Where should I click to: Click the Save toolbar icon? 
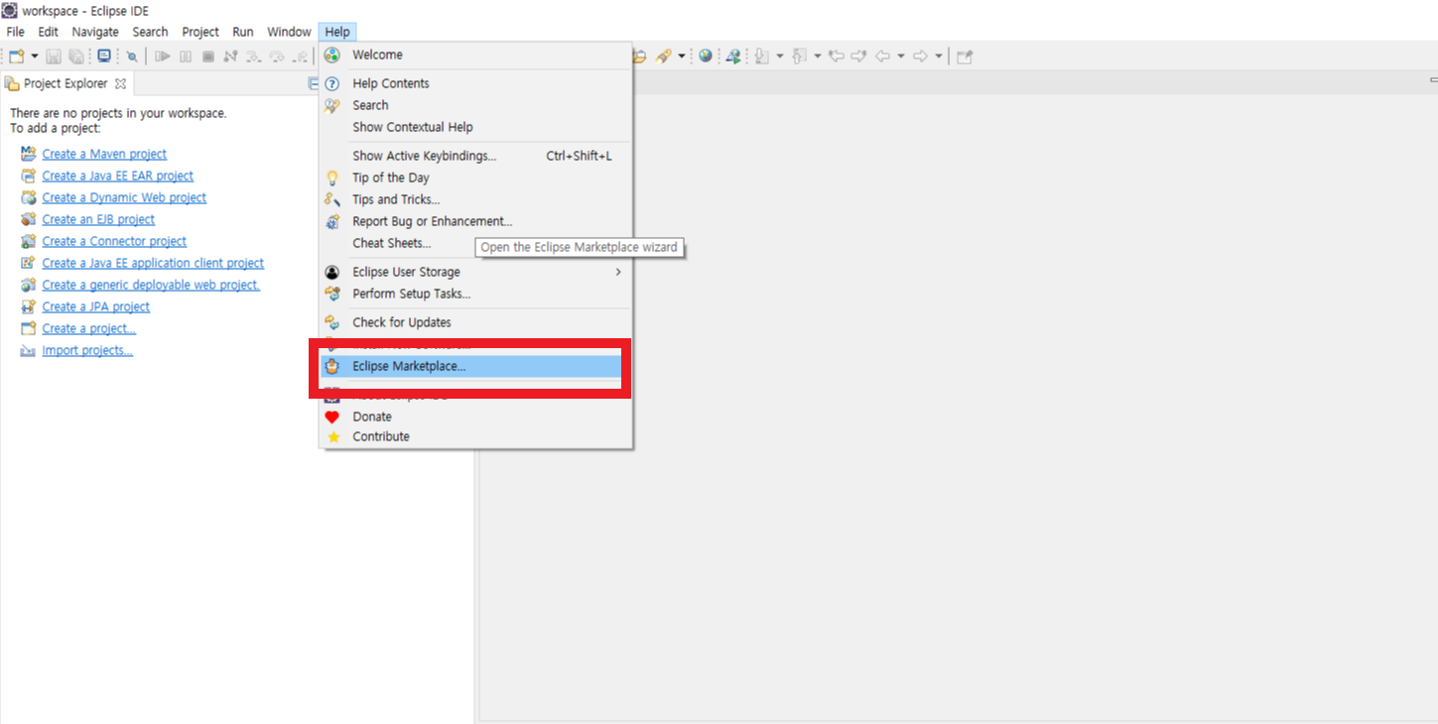[x=54, y=57]
